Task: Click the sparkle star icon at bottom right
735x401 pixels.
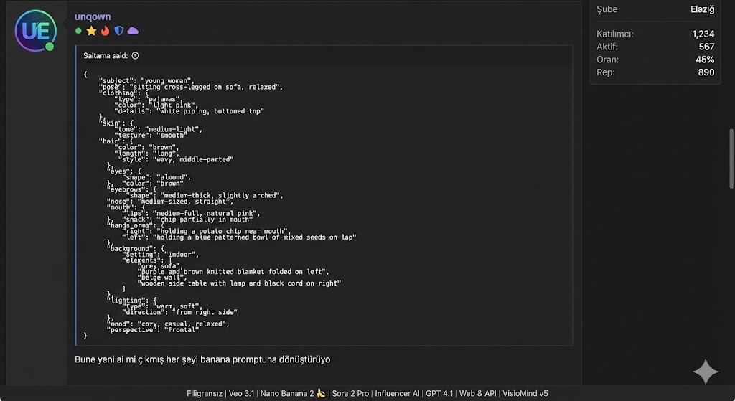Action: [x=706, y=372]
